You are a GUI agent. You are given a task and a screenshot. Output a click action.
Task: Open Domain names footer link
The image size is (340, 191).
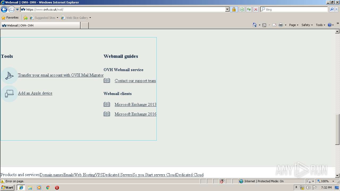52,175
